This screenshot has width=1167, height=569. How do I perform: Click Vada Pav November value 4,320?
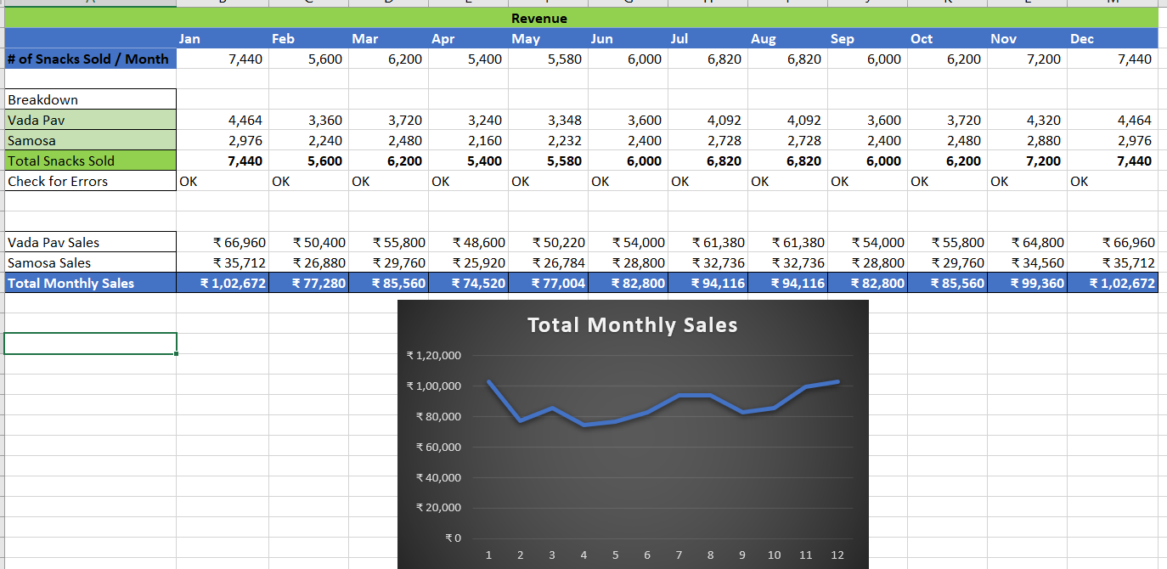(1027, 120)
